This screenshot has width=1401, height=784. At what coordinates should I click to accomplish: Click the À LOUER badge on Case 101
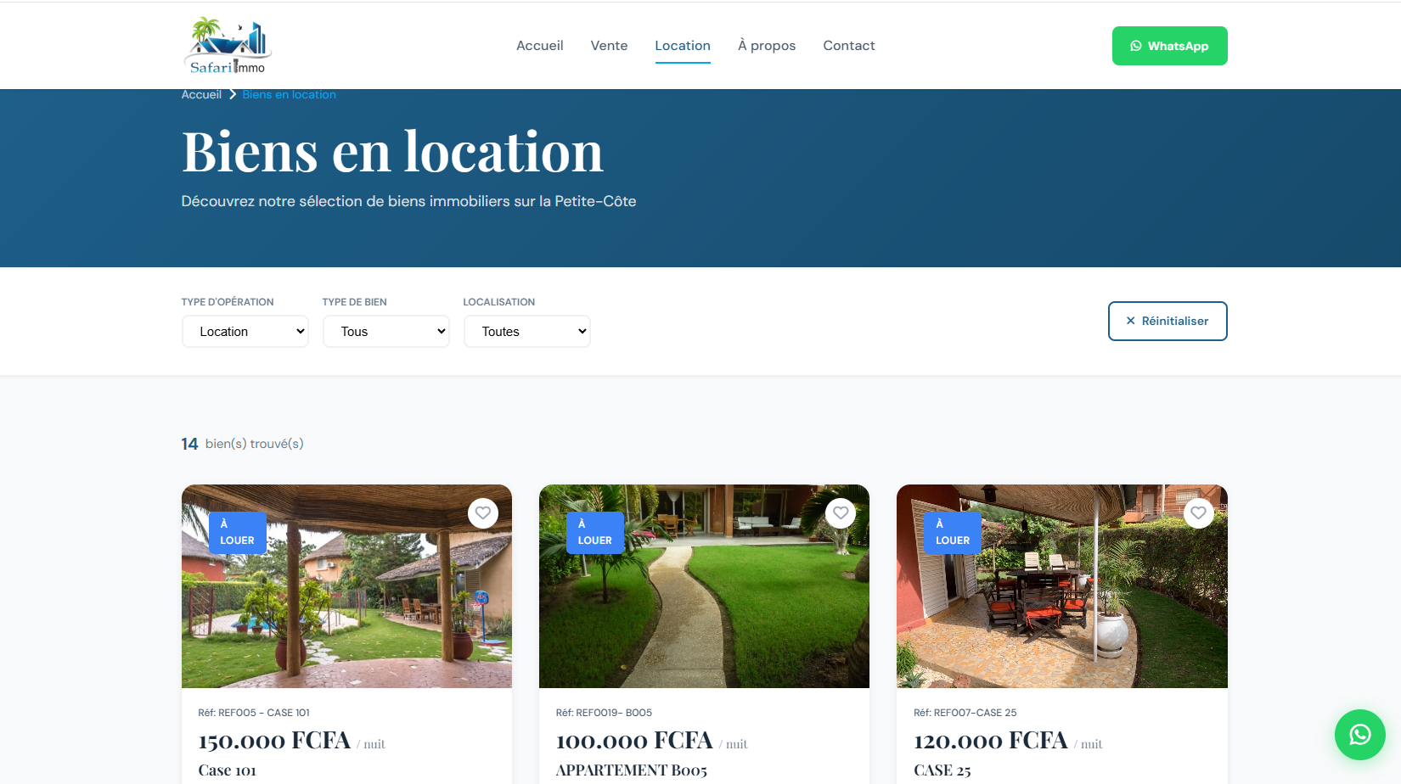[237, 532]
